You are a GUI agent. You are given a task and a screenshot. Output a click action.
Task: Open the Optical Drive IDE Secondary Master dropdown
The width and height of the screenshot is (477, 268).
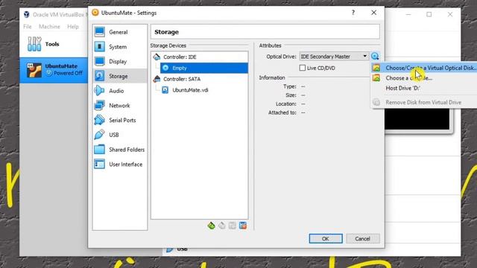click(334, 57)
